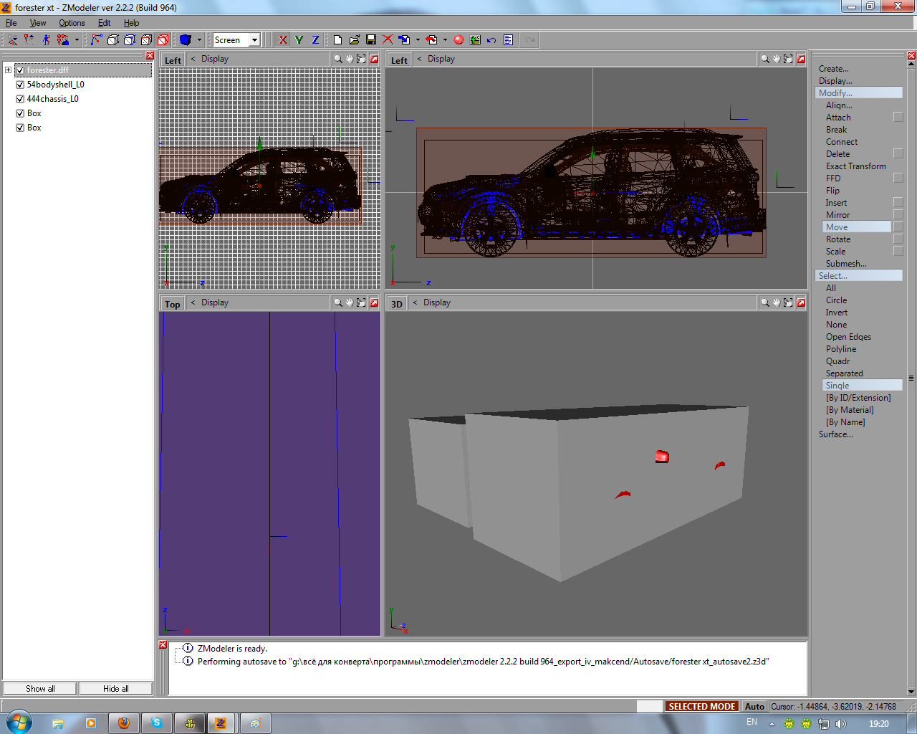Image resolution: width=917 pixels, height=734 pixels.
Task: Click the pan hand icon in Top viewport
Action: point(350,302)
